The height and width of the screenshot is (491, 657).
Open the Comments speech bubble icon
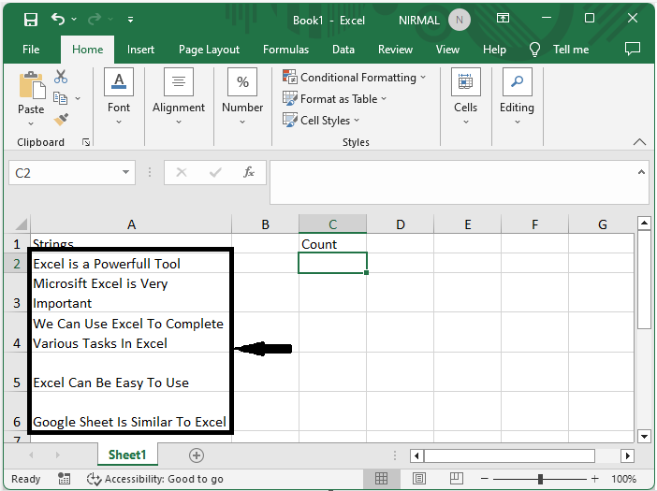[633, 49]
